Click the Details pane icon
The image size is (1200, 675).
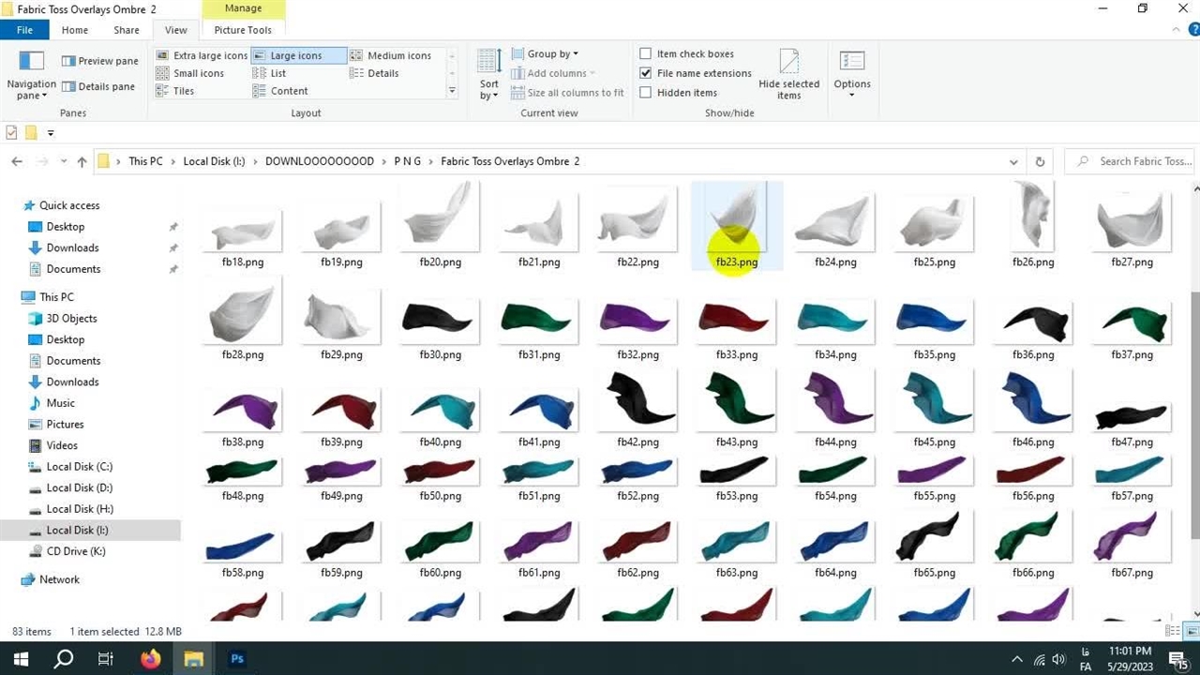click(x=68, y=86)
